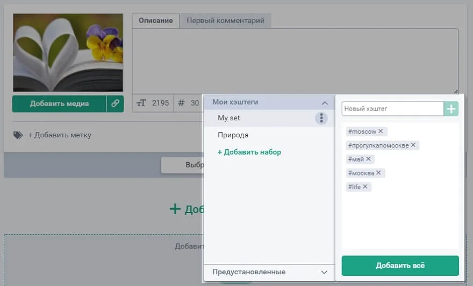Switch to the Первый комментарий tab
The width and height of the screenshot is (473, 286).
[225, 20]
